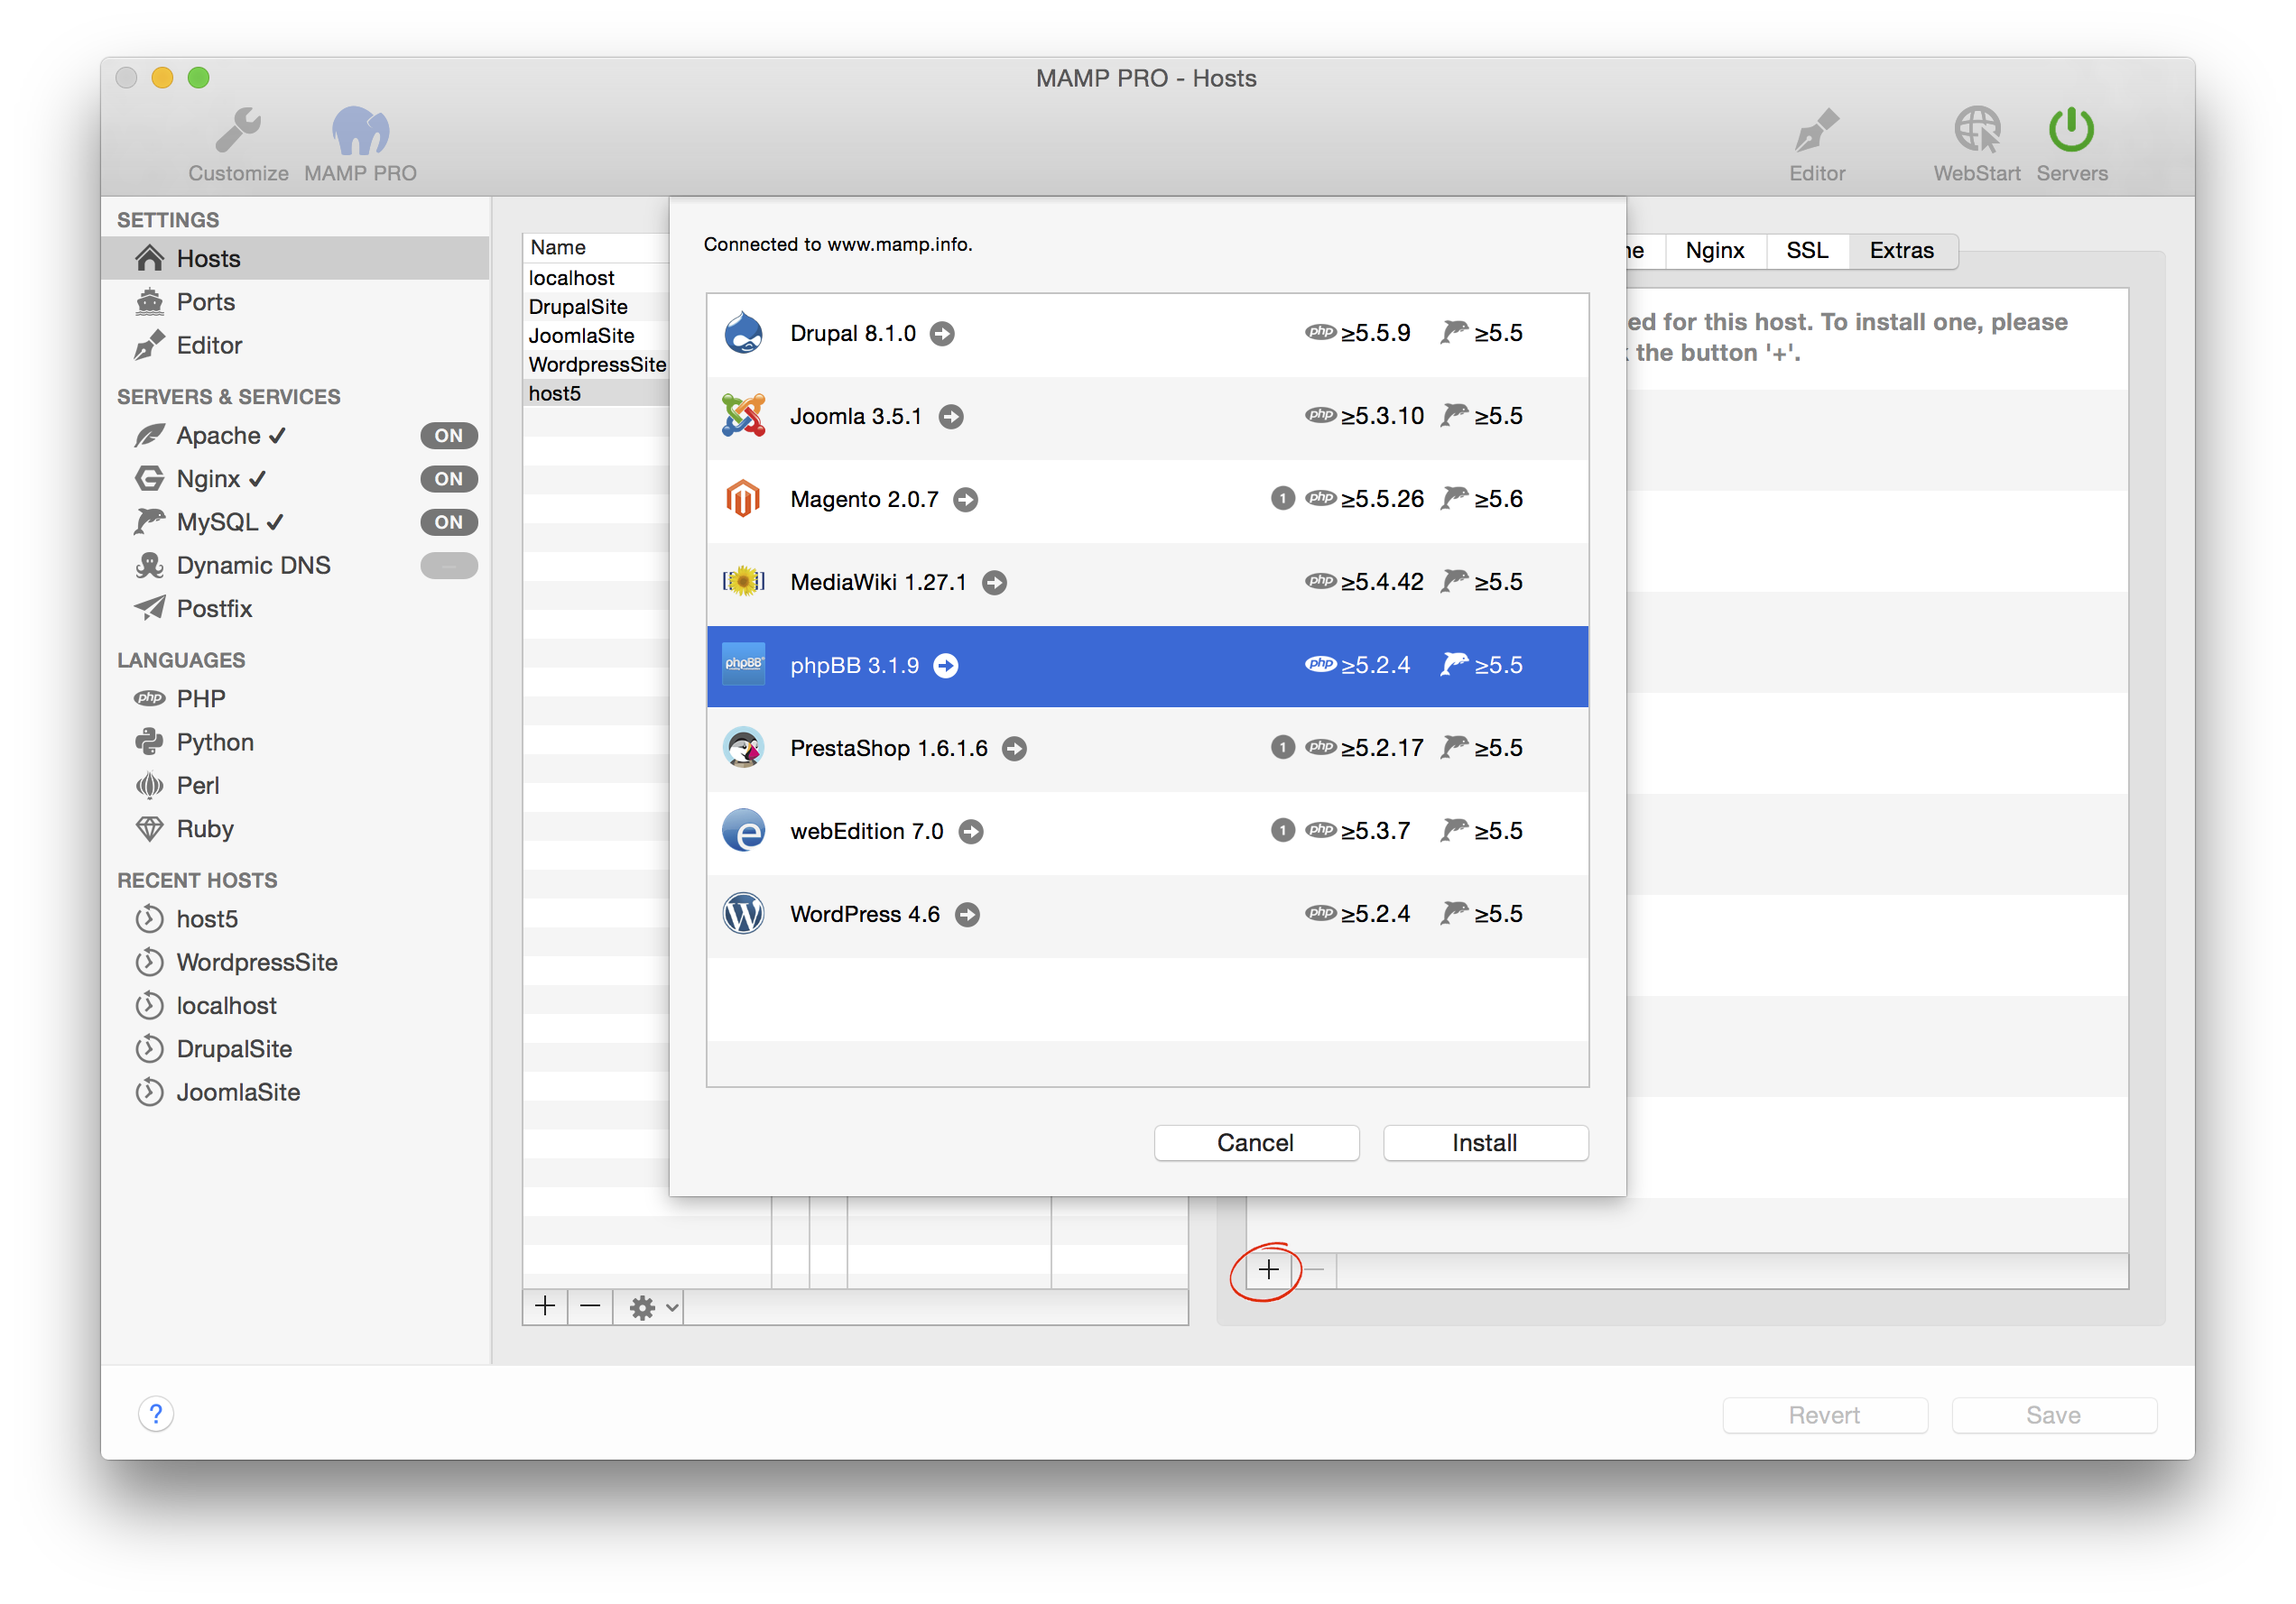
Task: Open the Editor pen icon in toolbar
Action: pos(1816,132)
